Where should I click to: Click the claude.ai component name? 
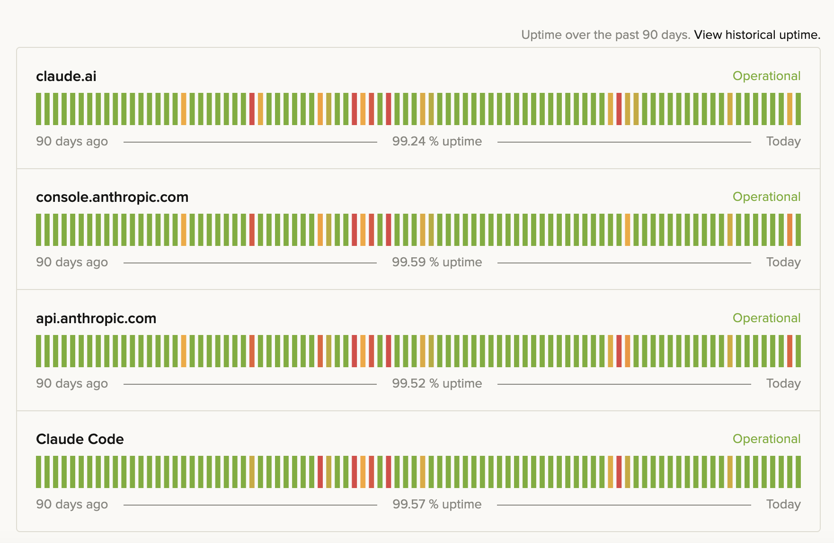[66, 76]
